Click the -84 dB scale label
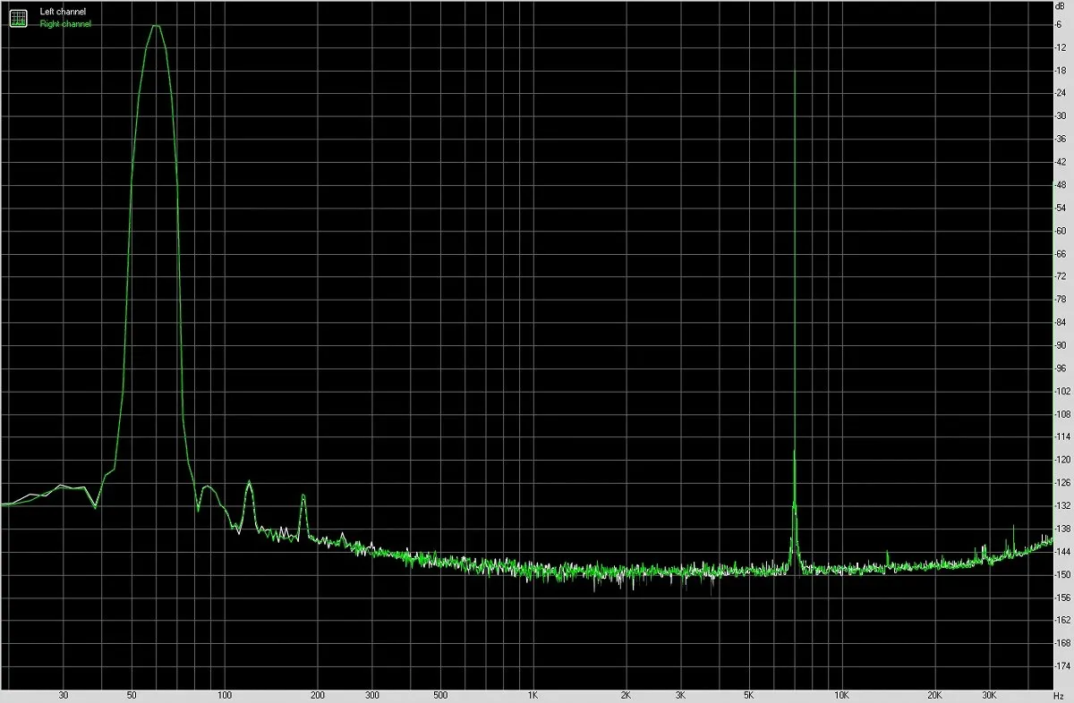The image size is (1074, 703). point(1061,322)
